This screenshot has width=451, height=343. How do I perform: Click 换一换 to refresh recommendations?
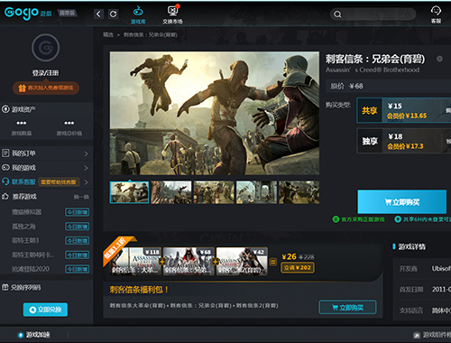click(x=81, y=197)
